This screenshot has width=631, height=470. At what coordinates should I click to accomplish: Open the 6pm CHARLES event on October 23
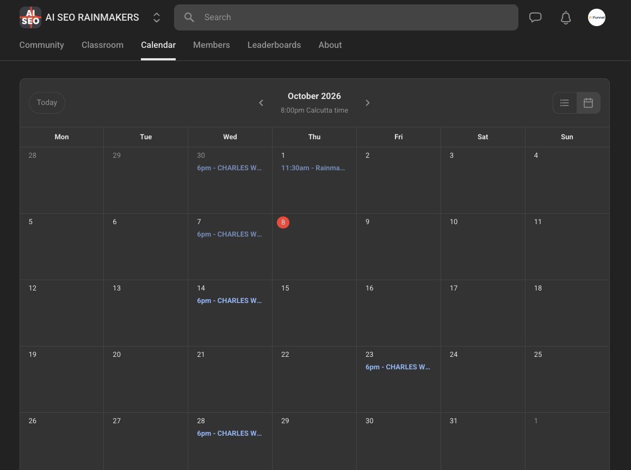[x=398, y=367]
